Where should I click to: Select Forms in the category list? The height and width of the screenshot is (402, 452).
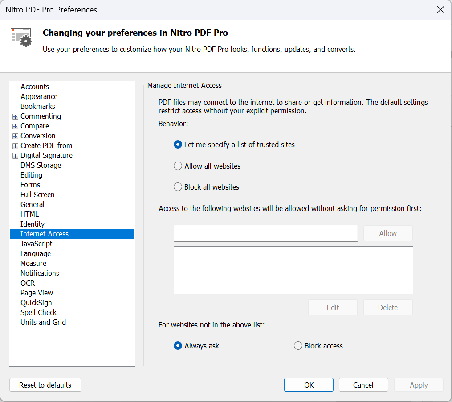[x=30, y=185]
